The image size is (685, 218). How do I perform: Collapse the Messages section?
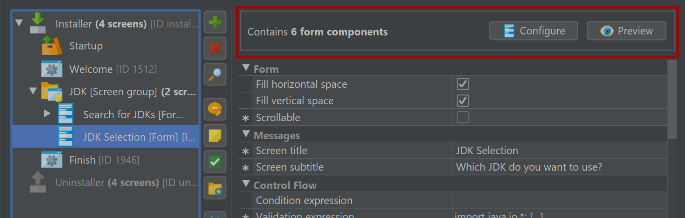coord(246,134)
